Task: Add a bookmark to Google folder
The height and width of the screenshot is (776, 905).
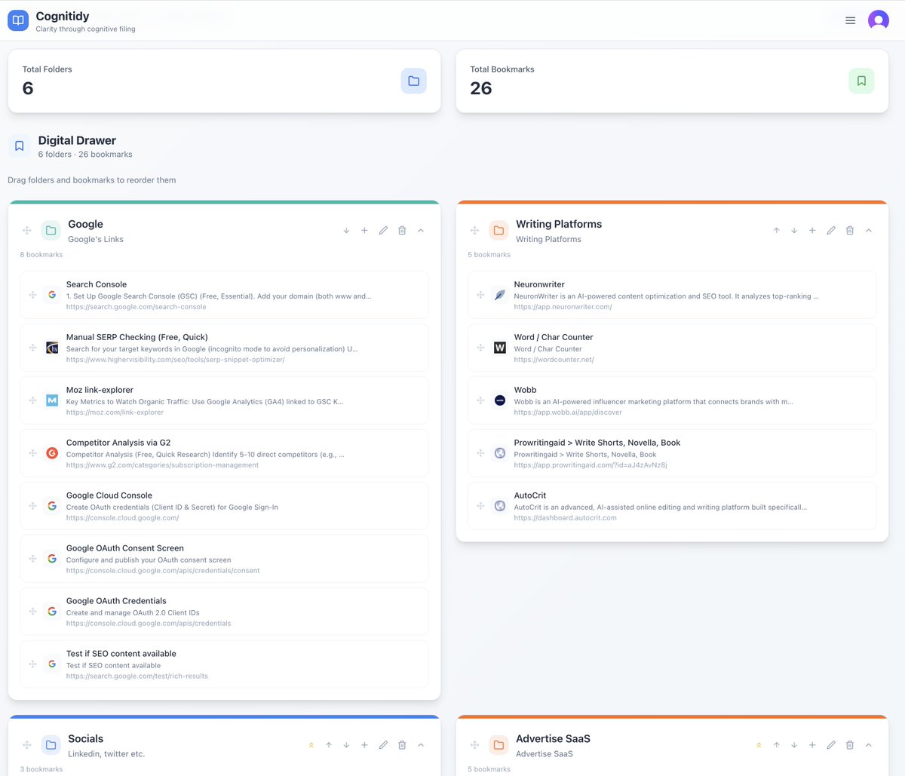Action: [x=364, y=231]
